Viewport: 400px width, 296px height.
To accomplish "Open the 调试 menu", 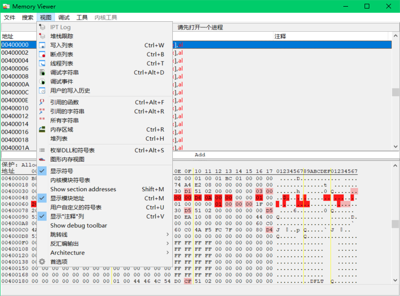I will [x=64, y=17].
